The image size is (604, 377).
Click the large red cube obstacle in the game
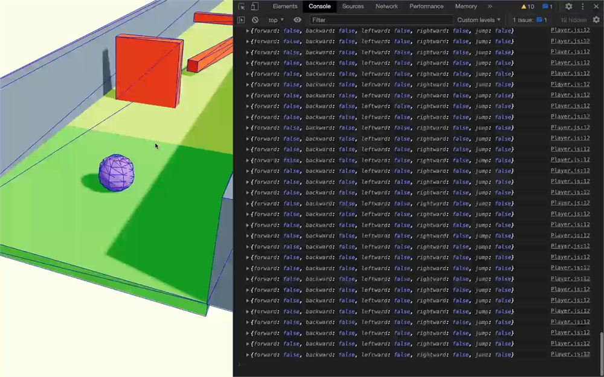click(x=149, y=71)
